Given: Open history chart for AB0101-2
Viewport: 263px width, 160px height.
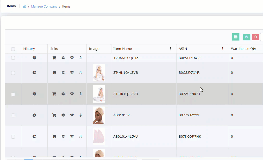Looking at the screenshot, I should (34, 115).
